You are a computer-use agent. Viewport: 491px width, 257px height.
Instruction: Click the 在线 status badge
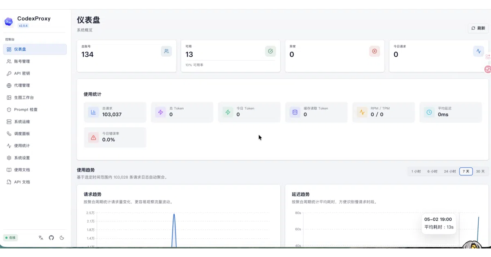point(11,238)
